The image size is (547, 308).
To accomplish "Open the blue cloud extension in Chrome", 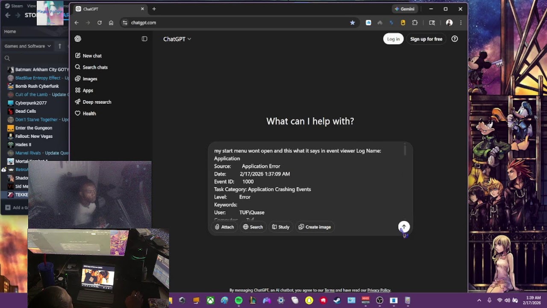I will pos(368,23).
